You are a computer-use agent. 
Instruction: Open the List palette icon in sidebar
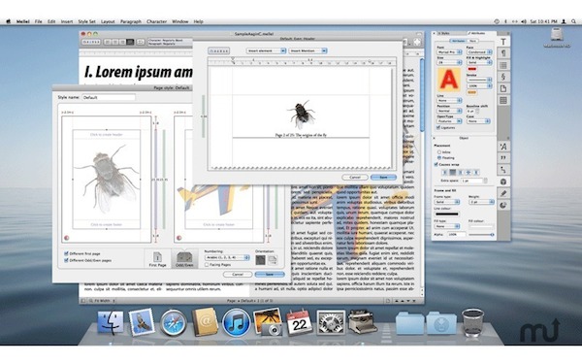coord(503,65)
